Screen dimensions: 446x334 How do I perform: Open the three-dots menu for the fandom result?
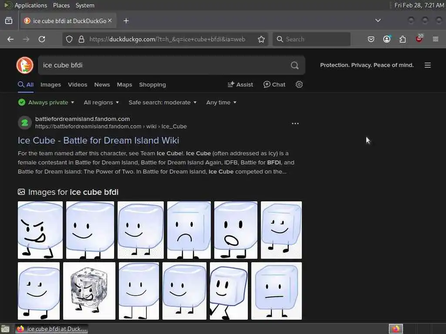[x=295, y=124]
